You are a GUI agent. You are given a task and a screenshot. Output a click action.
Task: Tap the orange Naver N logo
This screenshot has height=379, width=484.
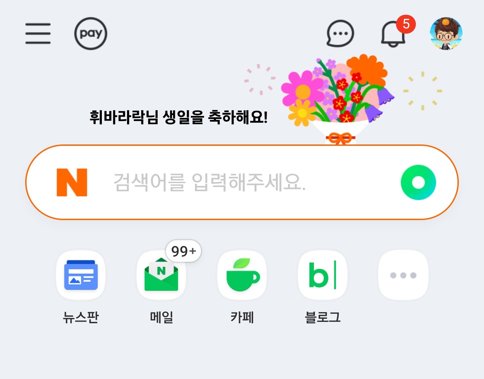pyautogui.click(x=72, y=182)
